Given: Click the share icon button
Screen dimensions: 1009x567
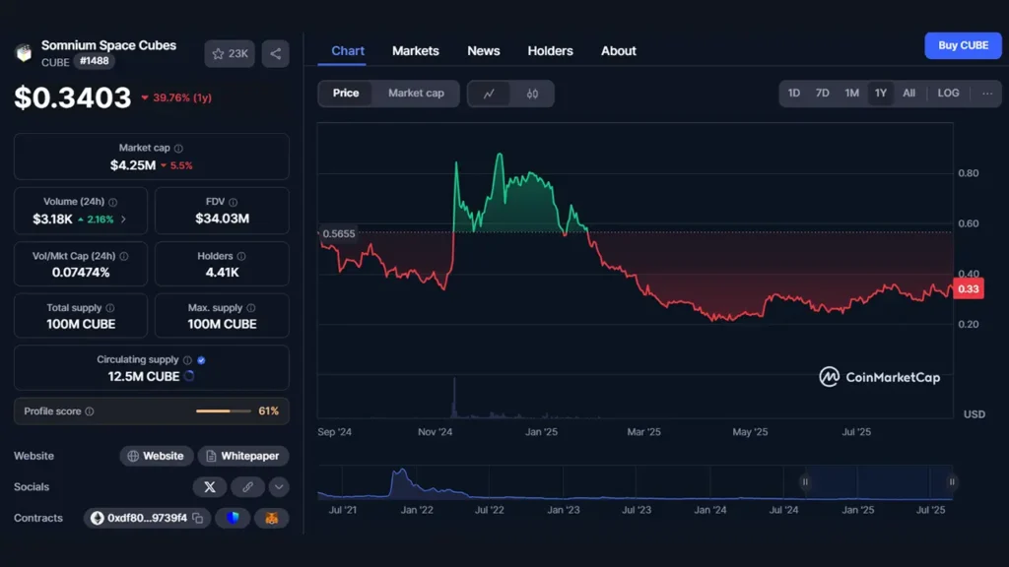Looking at the screenshot, I should click(276, 54).
